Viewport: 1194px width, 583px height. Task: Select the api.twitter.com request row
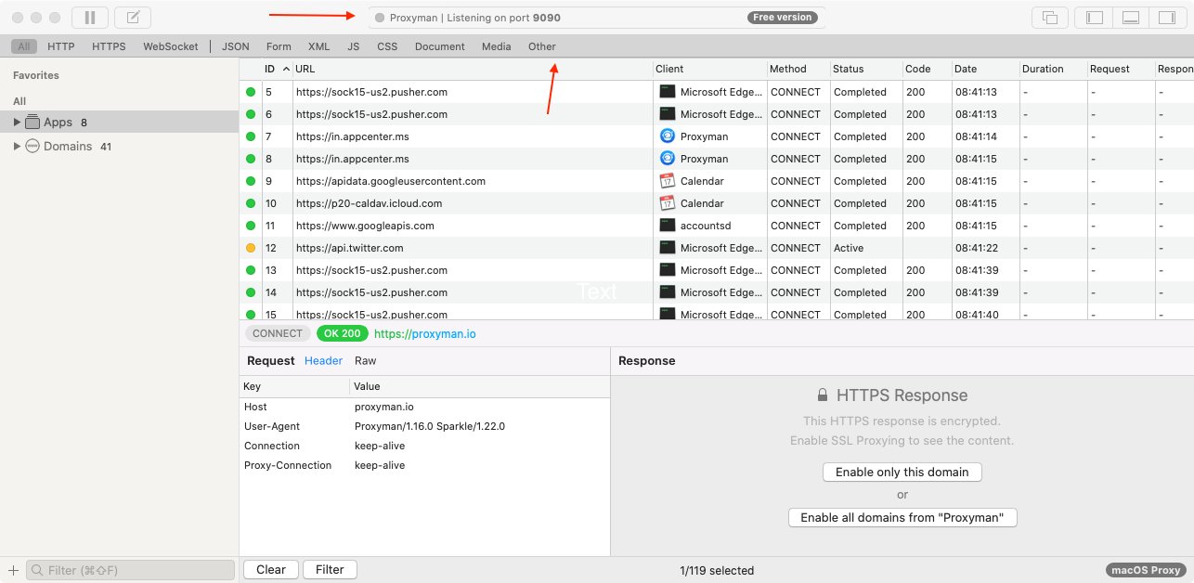point(717,248)
